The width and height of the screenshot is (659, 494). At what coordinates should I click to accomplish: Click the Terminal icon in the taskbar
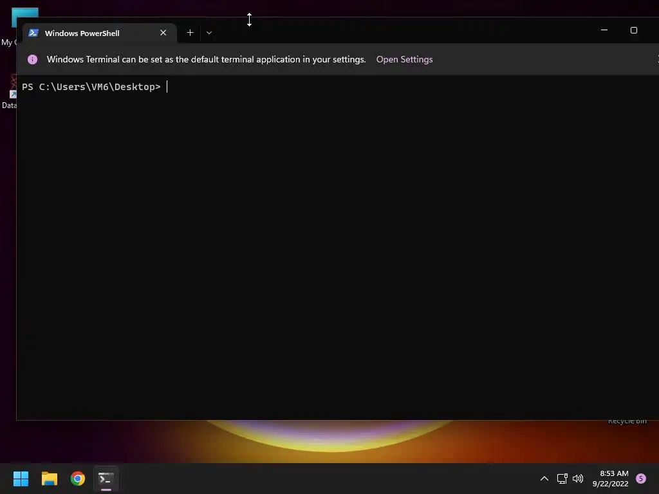point(106,479)
